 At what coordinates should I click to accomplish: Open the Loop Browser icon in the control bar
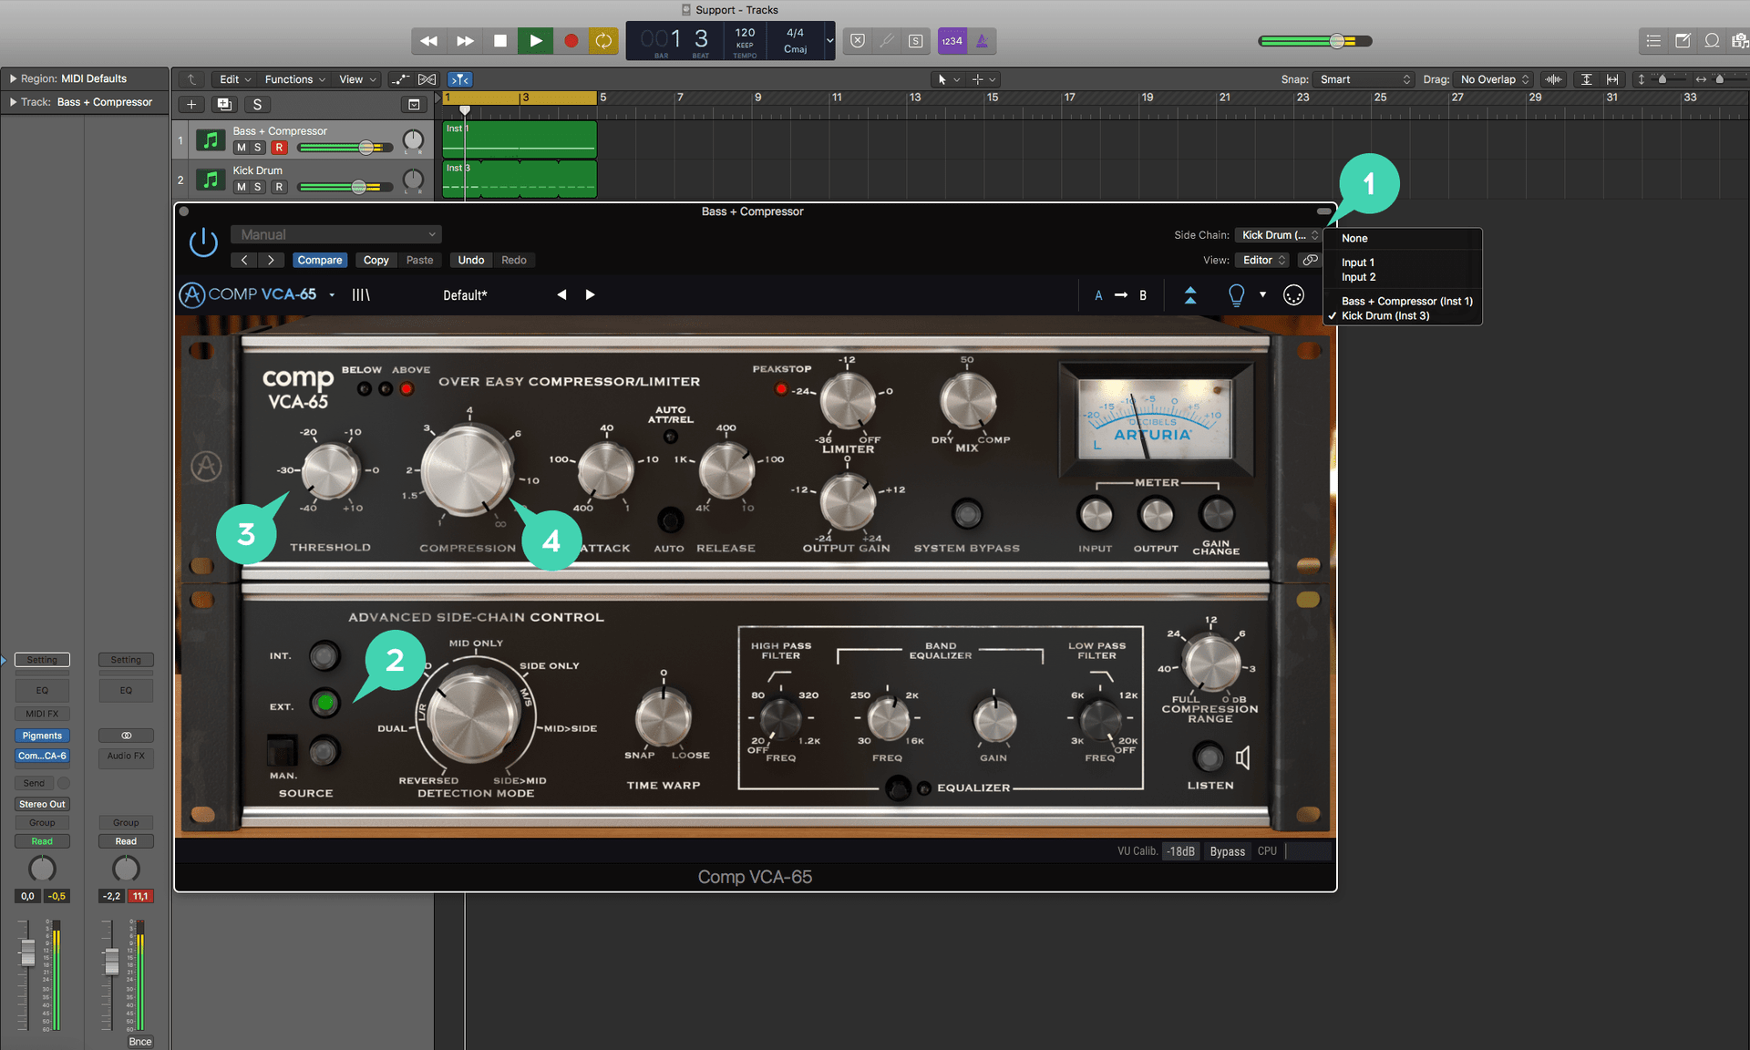(x=1712, y=41)
